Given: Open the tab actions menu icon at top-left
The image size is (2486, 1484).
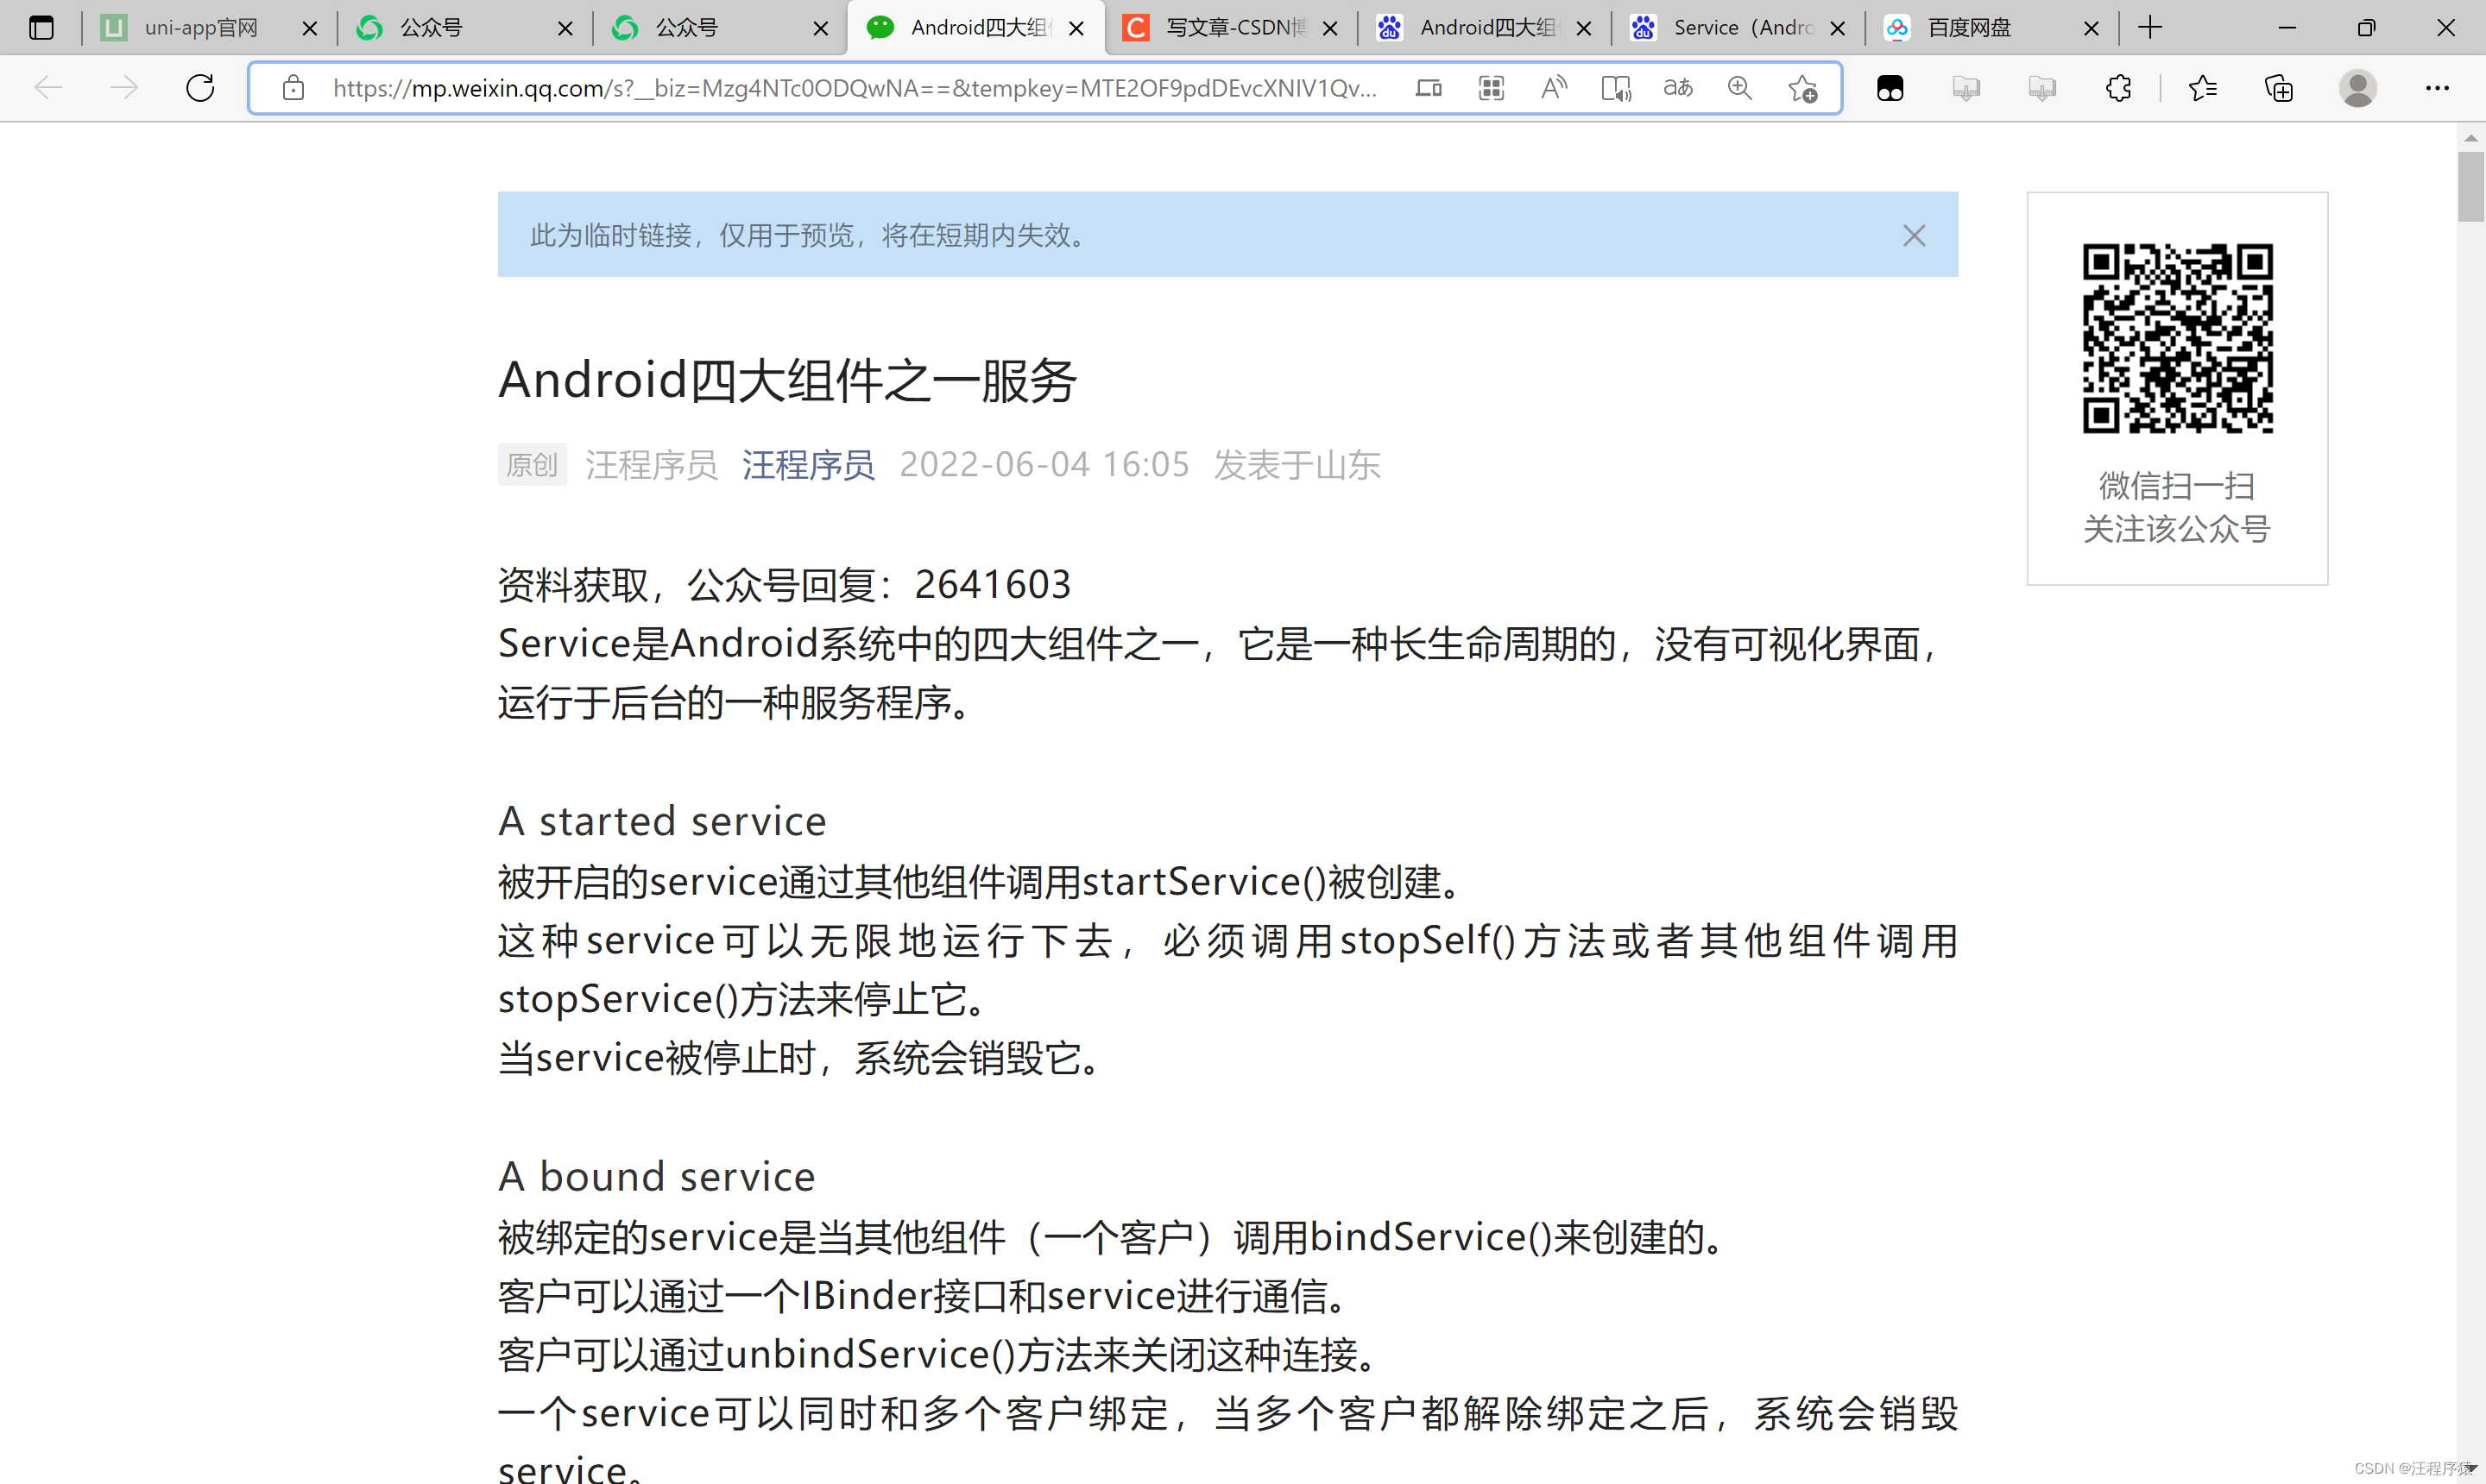Looking at the screenshot, I should tap(41, 28).
